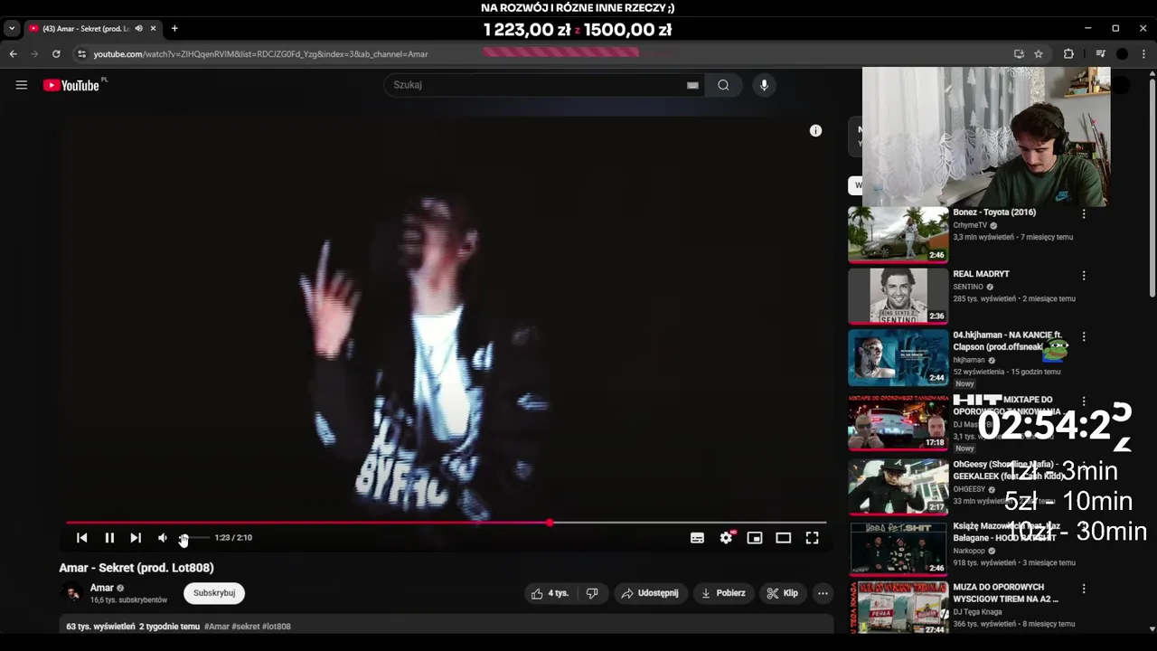The height and width of the screenshot is (651, 1157).
Task: Go to the previous video
Action: tap(81, 538)
